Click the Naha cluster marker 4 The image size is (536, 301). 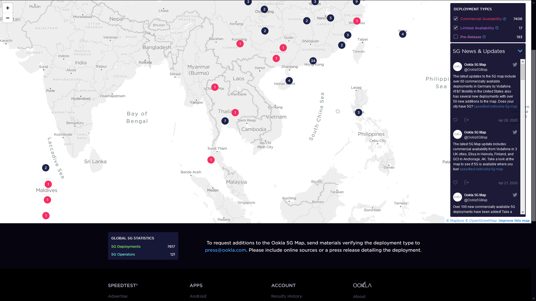403,34
